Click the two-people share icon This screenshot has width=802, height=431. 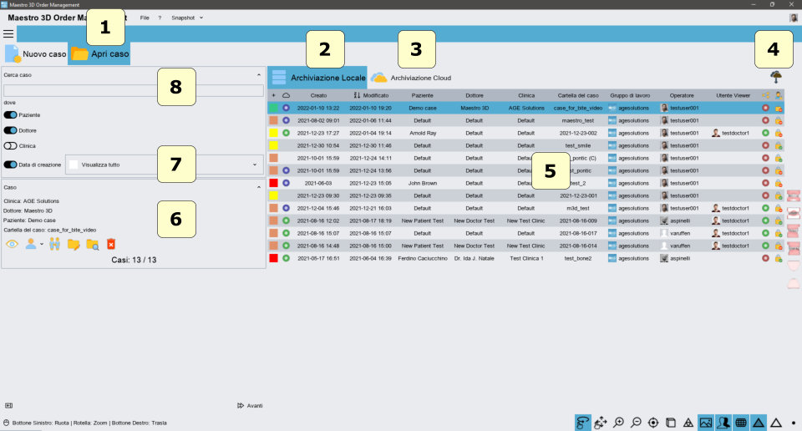click(55, 245)
